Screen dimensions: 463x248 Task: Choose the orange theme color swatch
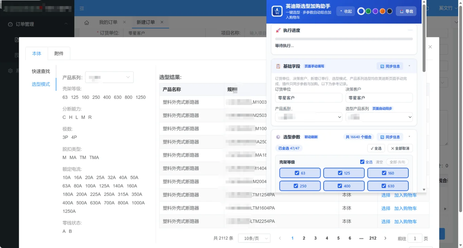pos(382,11)
